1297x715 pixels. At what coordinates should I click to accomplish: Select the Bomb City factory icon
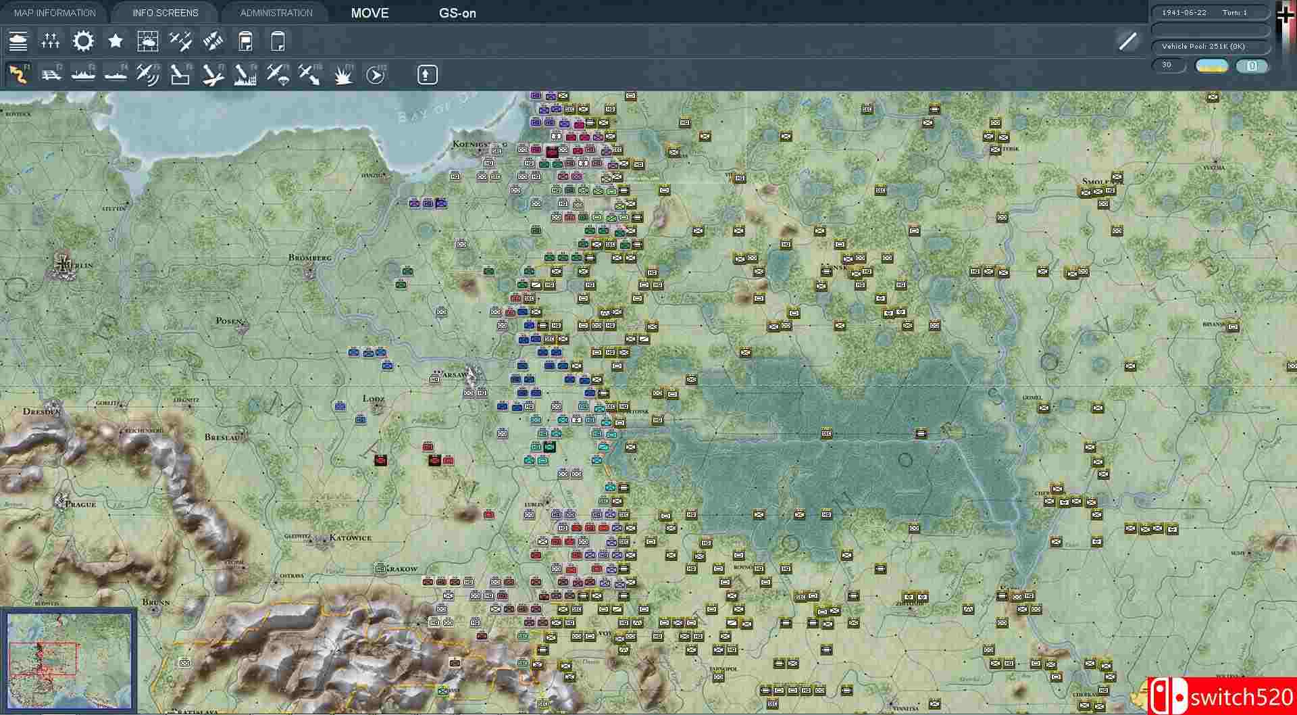click(x=245, y=75)
